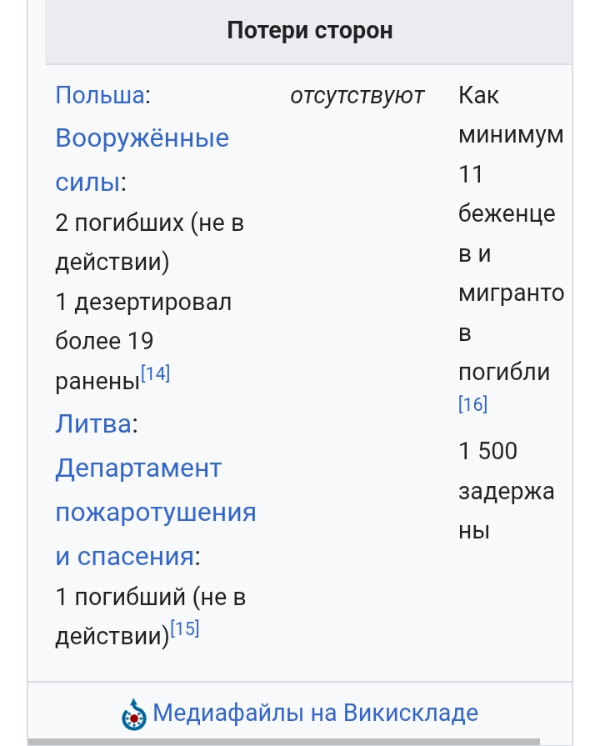Open footnote reference [14]

pyautogui.click(x=156, y=373)
